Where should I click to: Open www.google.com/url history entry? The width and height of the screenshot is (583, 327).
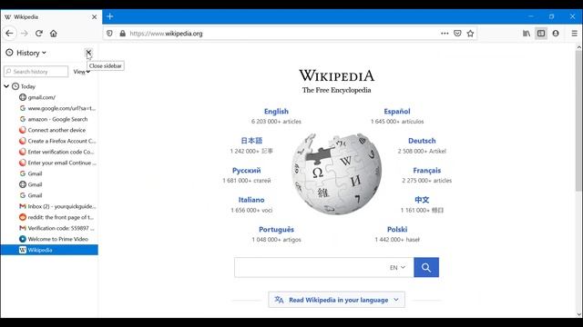pyautogui.click(x=57, y=108)
